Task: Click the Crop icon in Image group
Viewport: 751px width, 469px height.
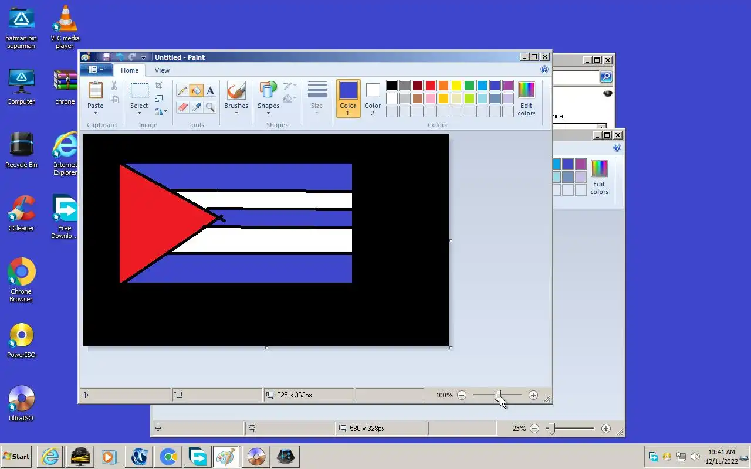Action: pyautogui.click(x=159, y=86)
